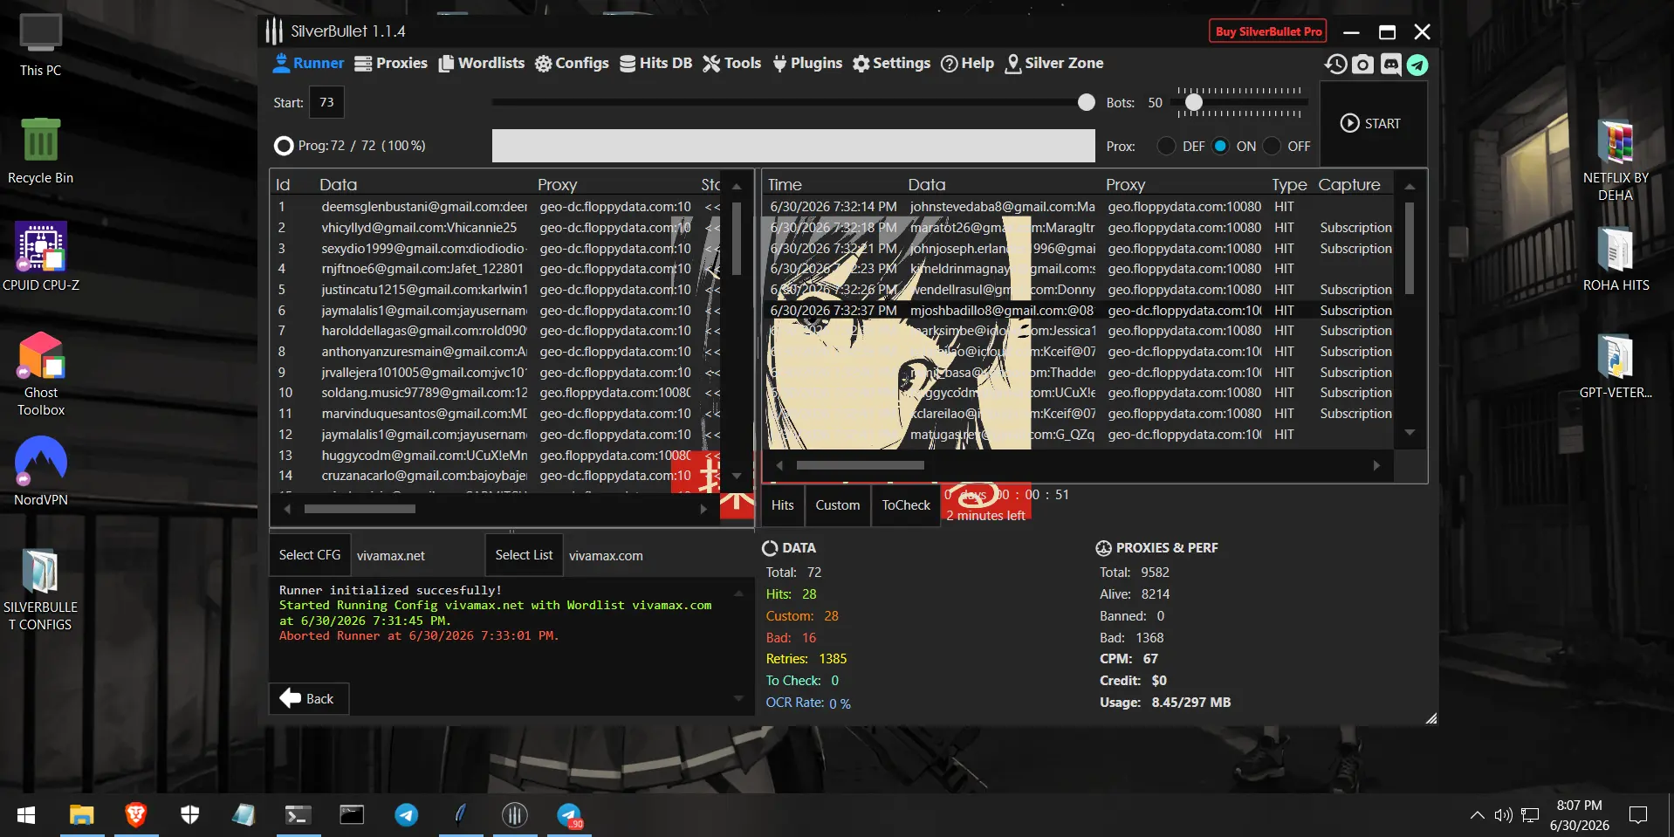Switch to the Custom tab
Image resolution: width=1674 pixels, height=837 pixels.
coord(837,505)
